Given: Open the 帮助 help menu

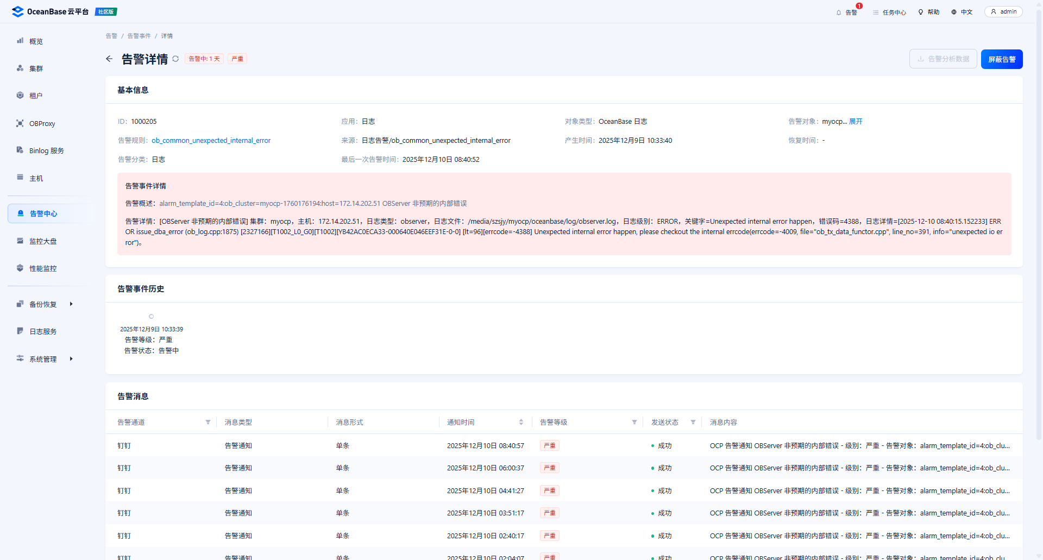Looking at the screenshot, I should (928, 12).
